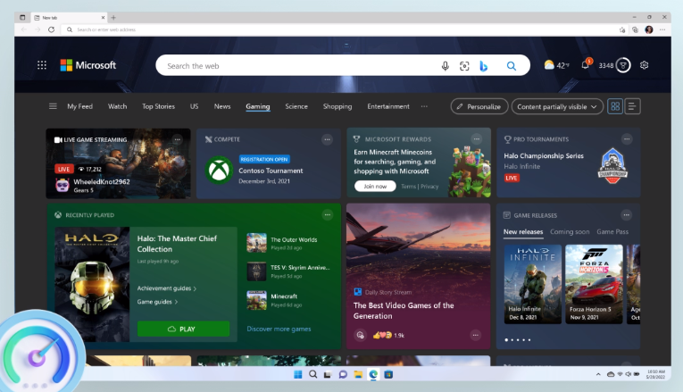The image size is (683, 392).
Task: Open more options on Best Video Games story
Action: click(x=475, y=335)
